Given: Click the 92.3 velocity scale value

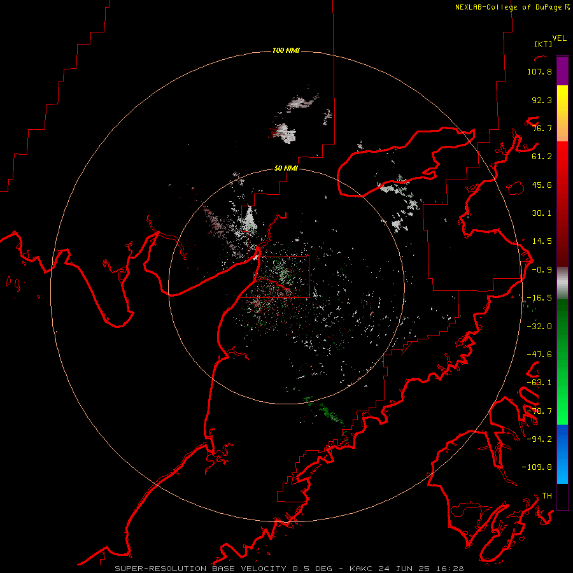Looking at the screenshot, I should [x=542, y=100].
